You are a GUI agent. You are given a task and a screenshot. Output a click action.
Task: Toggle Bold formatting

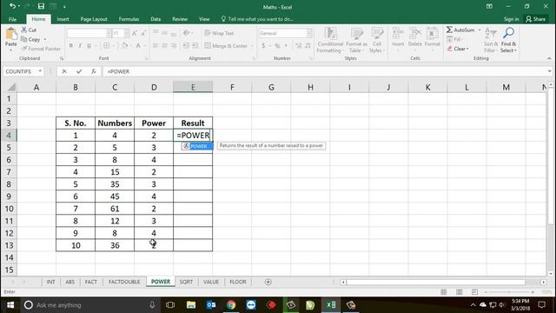point(71,45)
